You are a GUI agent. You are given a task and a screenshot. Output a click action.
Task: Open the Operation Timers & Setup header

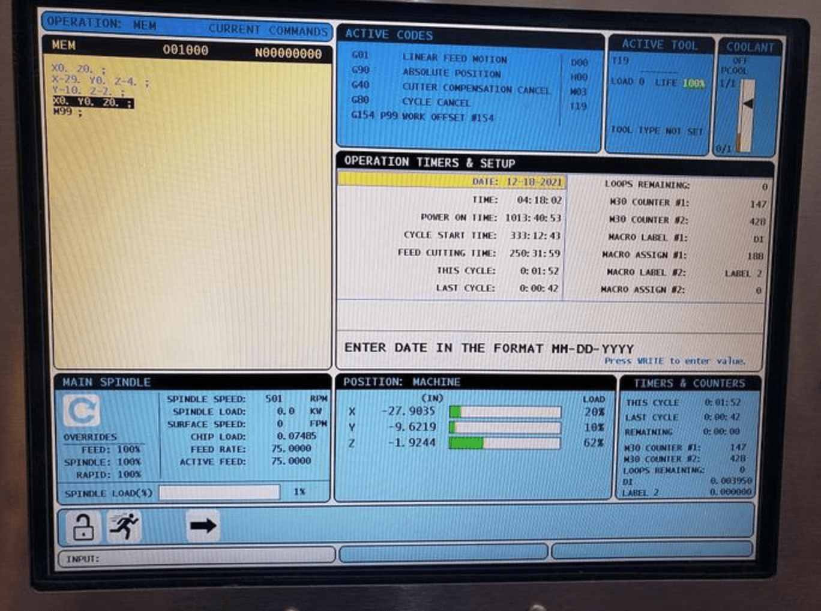coord(429,162)
